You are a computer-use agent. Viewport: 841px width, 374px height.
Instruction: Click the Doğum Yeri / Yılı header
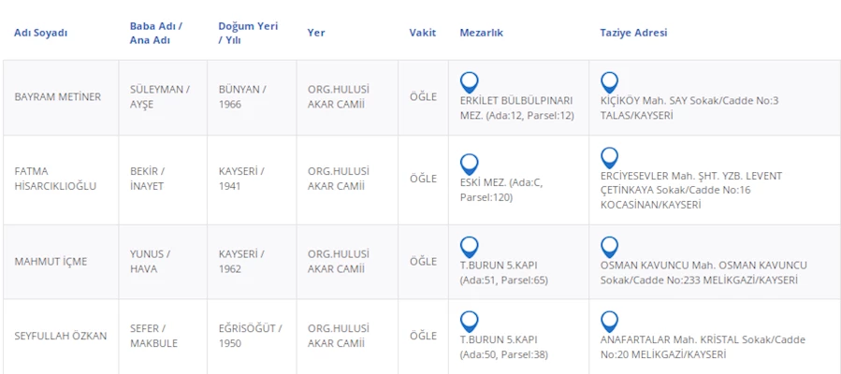(247, 33)
